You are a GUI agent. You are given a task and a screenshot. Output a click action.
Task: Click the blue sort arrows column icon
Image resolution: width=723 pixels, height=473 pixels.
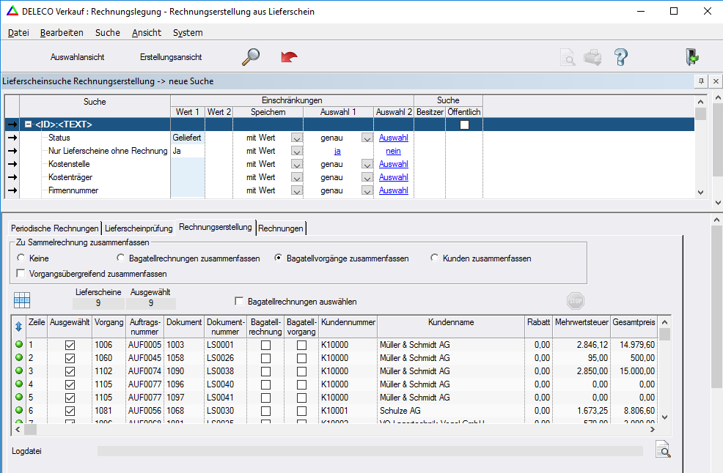[x=18, y=326]
